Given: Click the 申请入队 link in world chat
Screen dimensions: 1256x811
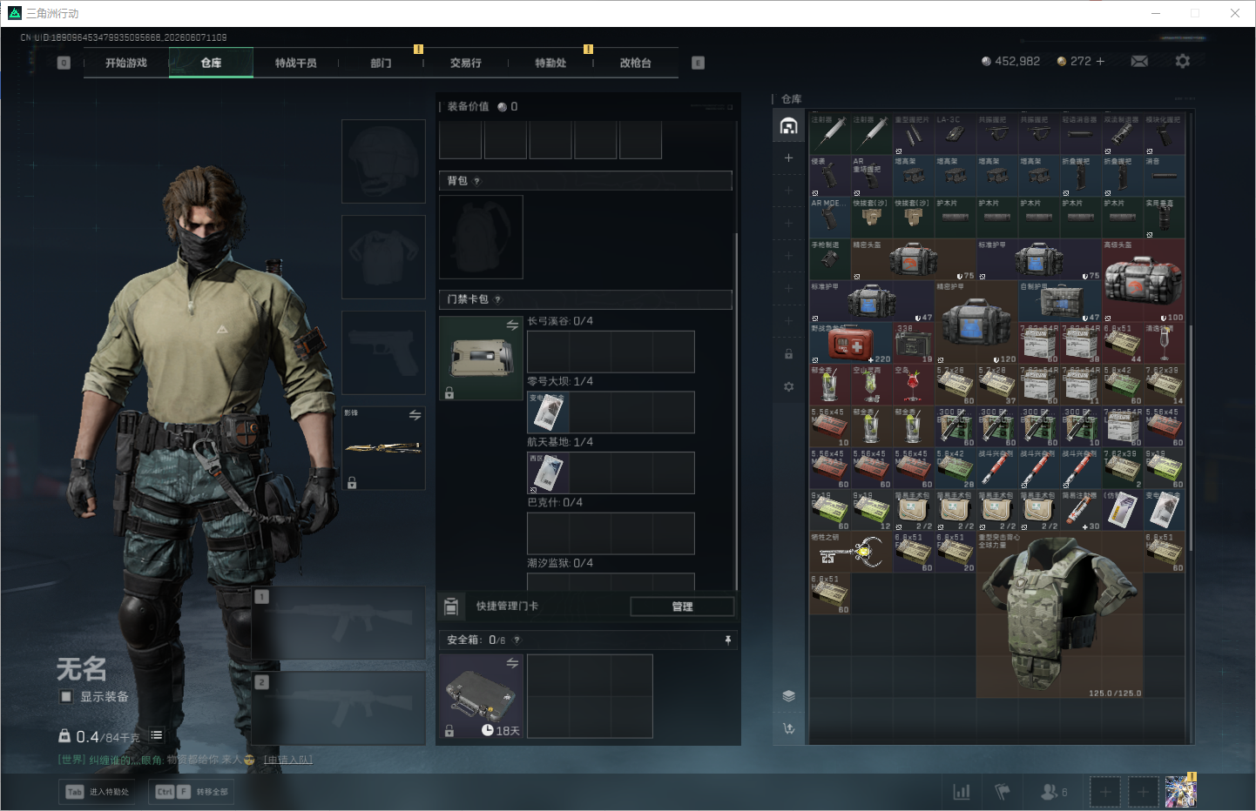Looking at the screenshot, I should click(x=288, y=760).
